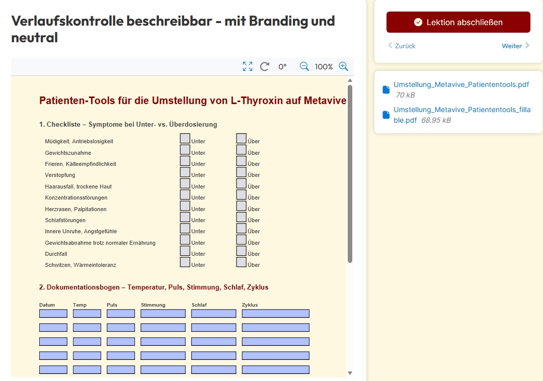Mark 'Über' checkbox for Durchfall
Viewport: 543px width, 381px height.
(x=242, y=251)
